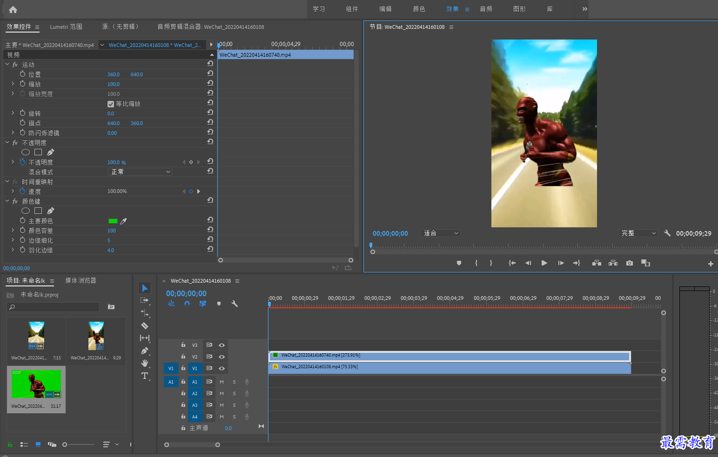Click Go to In point button
This screenshot has width=718, height=457.
pyautogui.click(x=512, y=263)
